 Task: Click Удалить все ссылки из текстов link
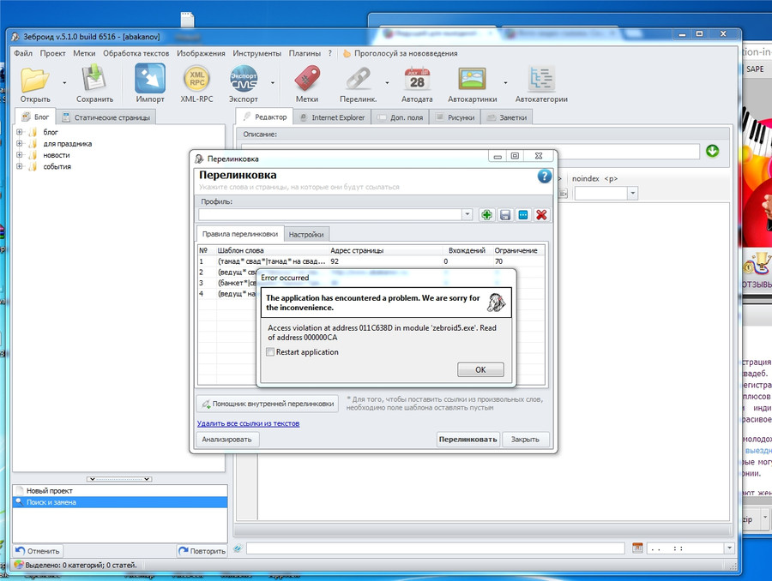pos(248,423)
